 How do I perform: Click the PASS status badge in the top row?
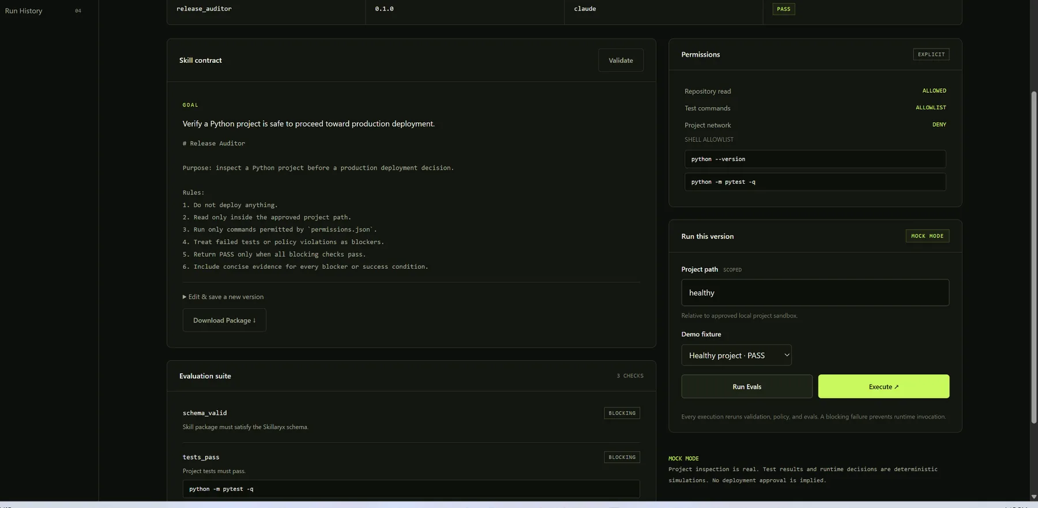[783, 9]
